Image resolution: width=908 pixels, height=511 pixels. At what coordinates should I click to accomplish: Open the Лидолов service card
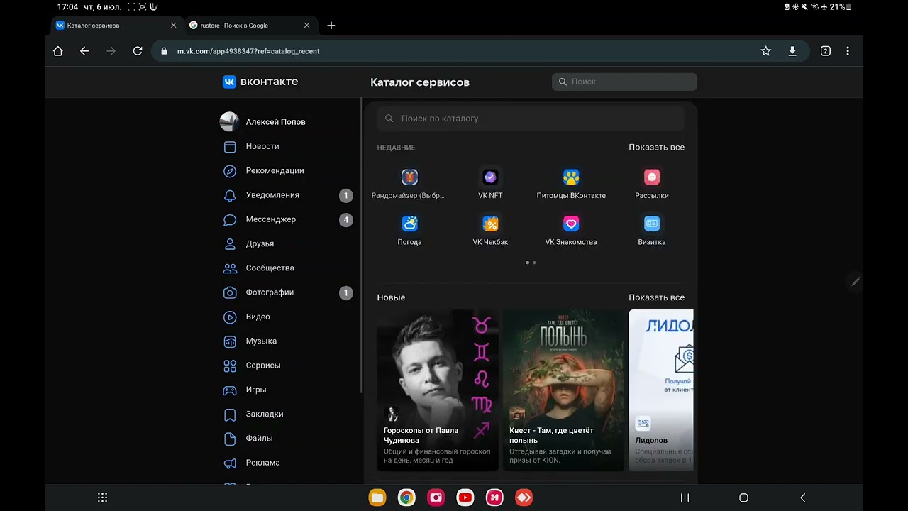click(661, 390)
